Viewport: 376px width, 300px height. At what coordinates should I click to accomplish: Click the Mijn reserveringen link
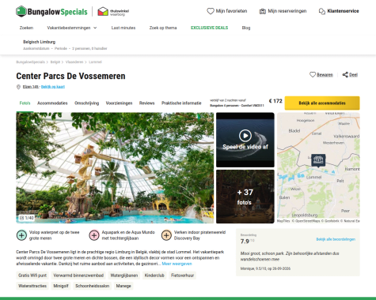tap(287, 11)
